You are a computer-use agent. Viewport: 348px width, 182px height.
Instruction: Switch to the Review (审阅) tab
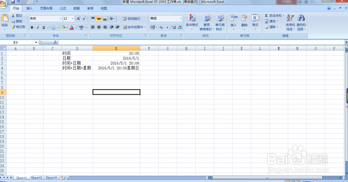(90, 8)
